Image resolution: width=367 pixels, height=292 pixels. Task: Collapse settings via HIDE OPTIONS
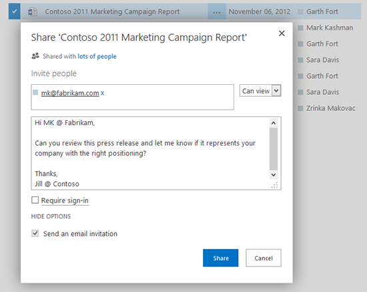pos(51,216)
